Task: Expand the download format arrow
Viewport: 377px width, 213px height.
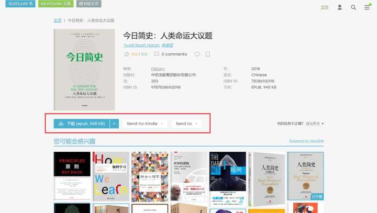Action: (x=114, y=124)
